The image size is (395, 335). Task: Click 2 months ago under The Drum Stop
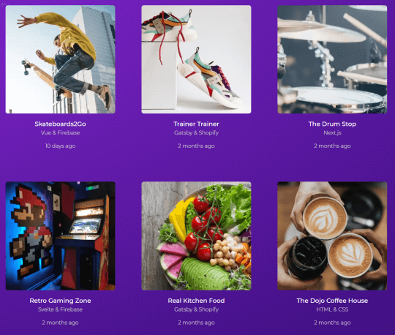(x=332, y=146)
